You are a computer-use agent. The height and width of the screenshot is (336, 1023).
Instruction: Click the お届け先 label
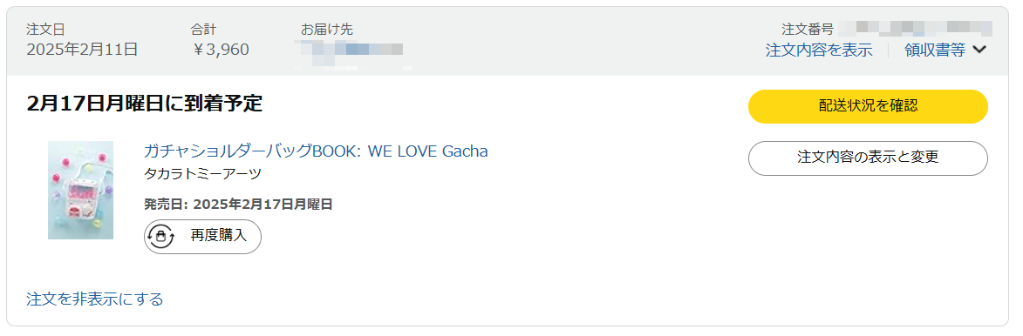click(327, 30)
